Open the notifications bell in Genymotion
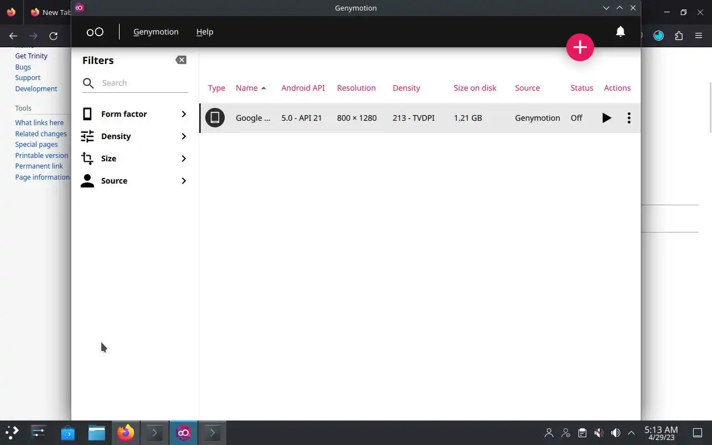 (620, 32)
